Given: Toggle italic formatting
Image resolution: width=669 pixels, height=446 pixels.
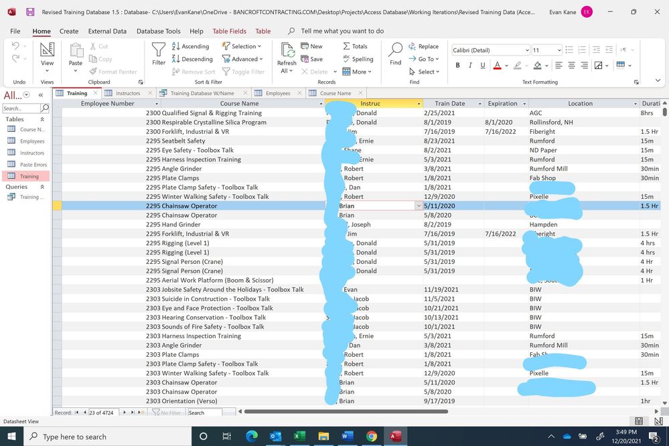Looking at the screenshot, I should click(470, 64).
